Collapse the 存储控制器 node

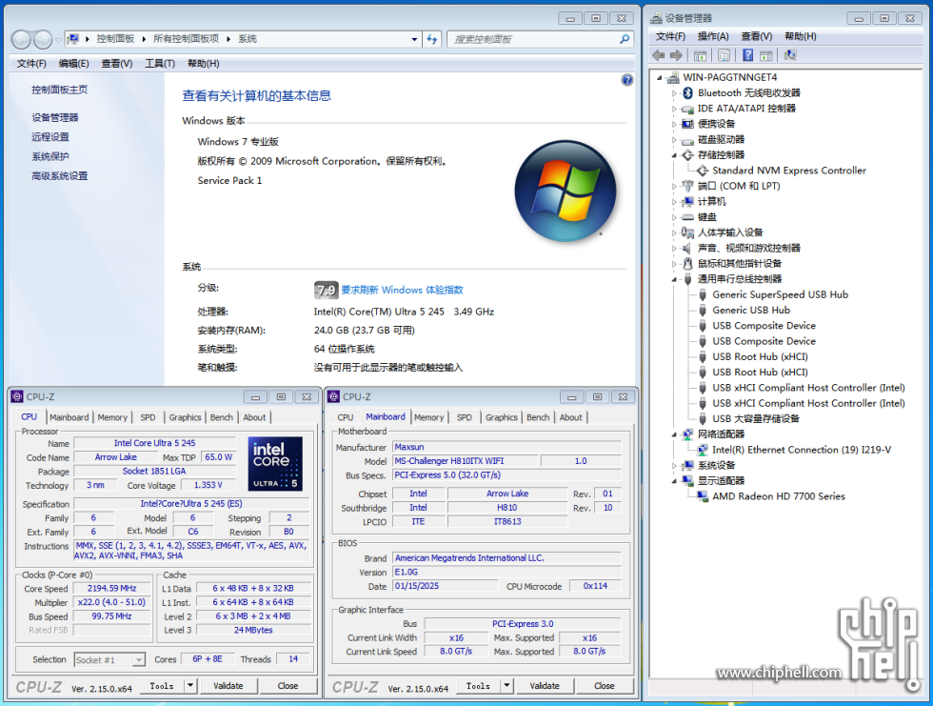pos(674,155)
